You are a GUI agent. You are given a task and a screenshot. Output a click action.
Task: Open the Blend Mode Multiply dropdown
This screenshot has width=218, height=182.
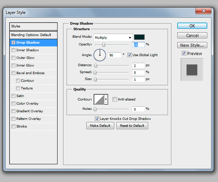click(113, 37)
